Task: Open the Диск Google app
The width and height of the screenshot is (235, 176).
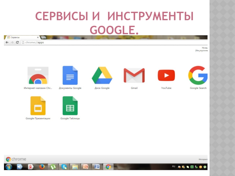Action: (102, 77)
